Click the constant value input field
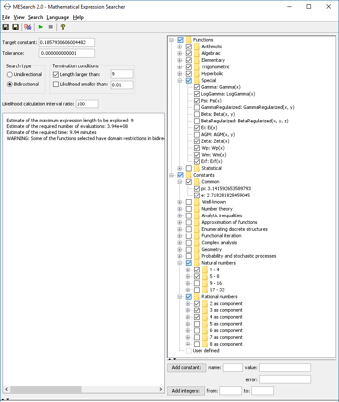Screen dimensions: 339x402 [x=285, y=367]
